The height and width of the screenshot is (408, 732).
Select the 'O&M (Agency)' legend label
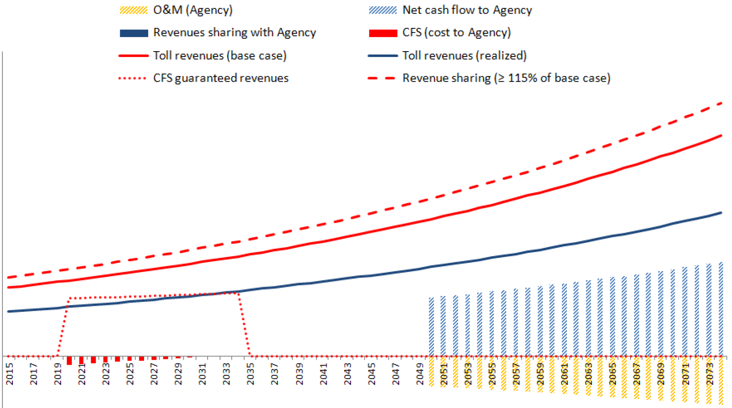tap(193, 10)
